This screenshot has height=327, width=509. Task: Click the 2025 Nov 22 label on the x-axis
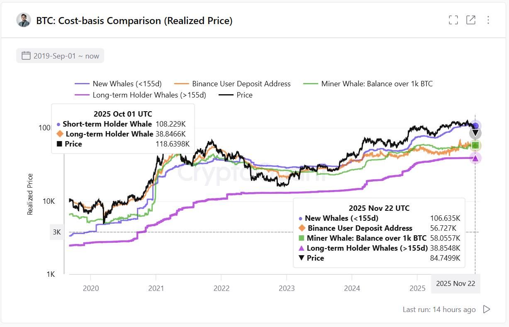pos(455,283)
